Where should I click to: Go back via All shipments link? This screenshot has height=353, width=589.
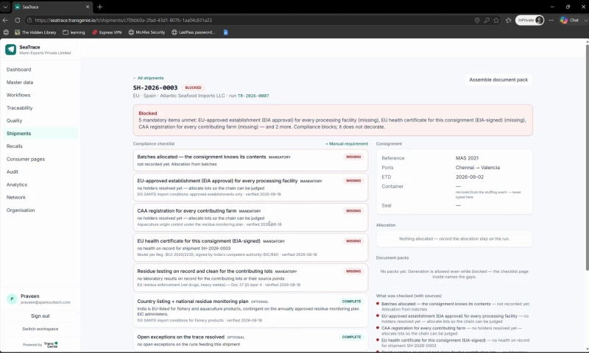(x=149, y=78)
